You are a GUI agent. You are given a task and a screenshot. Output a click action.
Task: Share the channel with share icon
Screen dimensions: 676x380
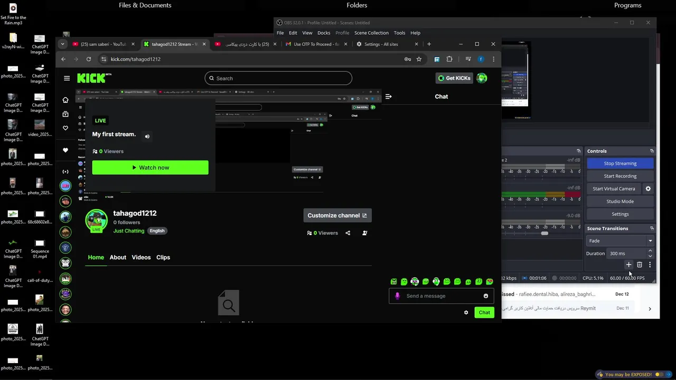(348, 233)
